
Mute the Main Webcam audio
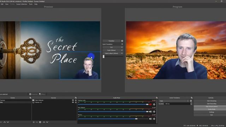point(150,111)
